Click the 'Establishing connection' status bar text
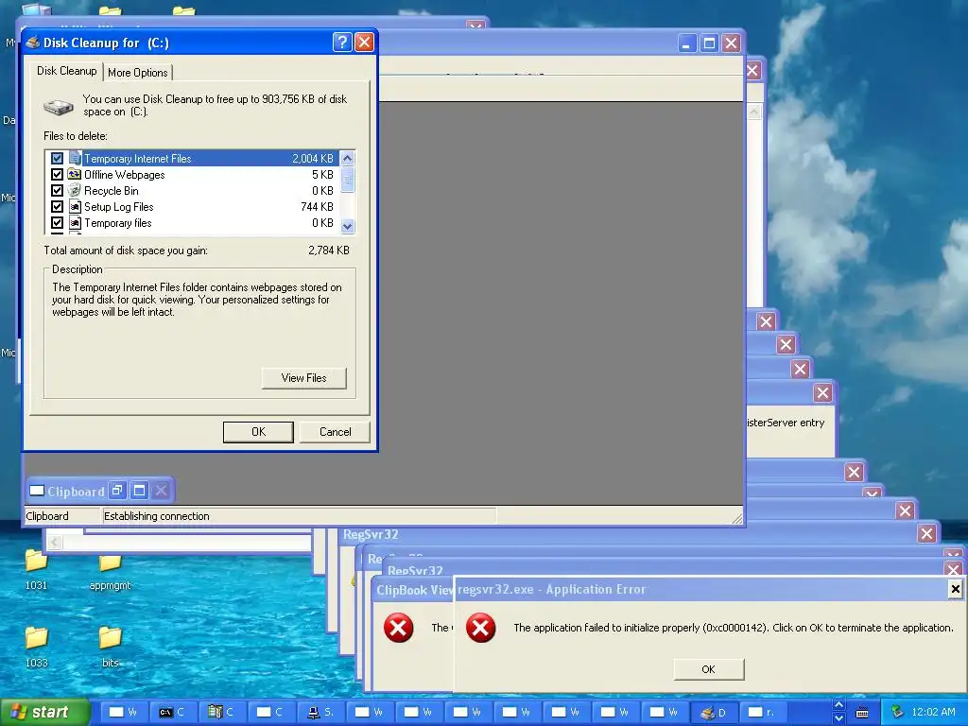Screen dimensions: 968x726 [x=156, y=516]
